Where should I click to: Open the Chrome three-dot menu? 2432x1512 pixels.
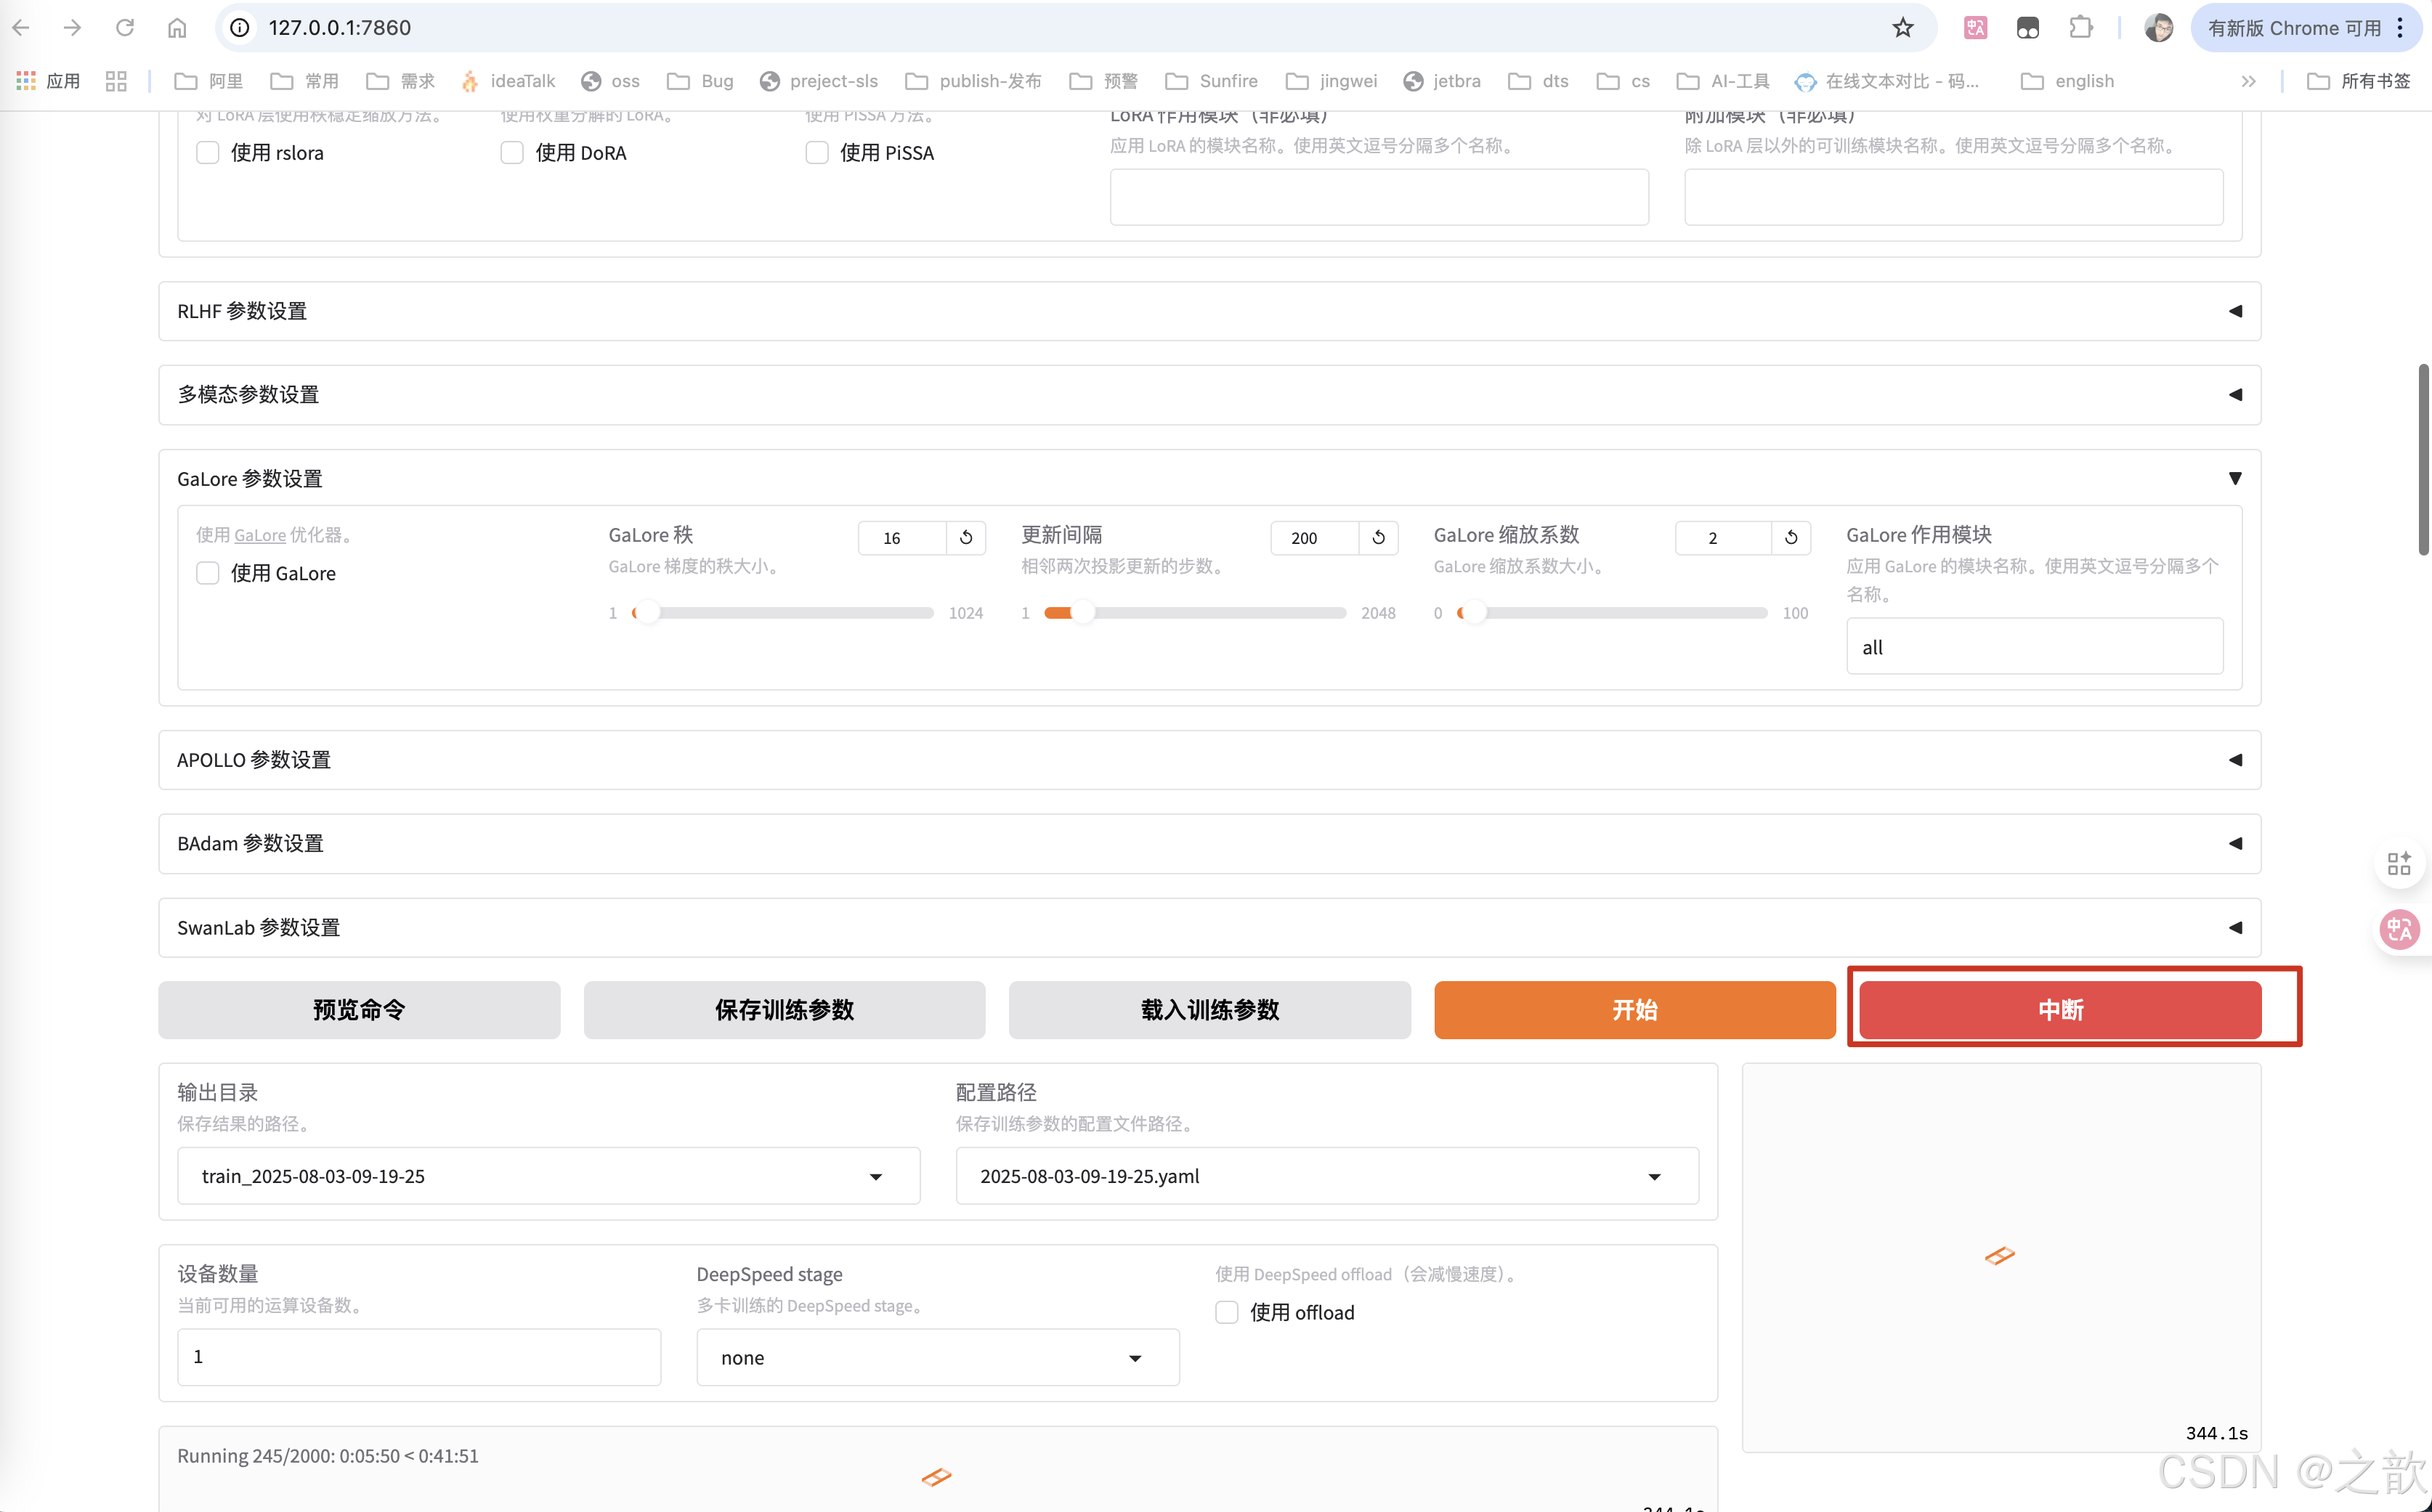click(x=2400, y=27)
